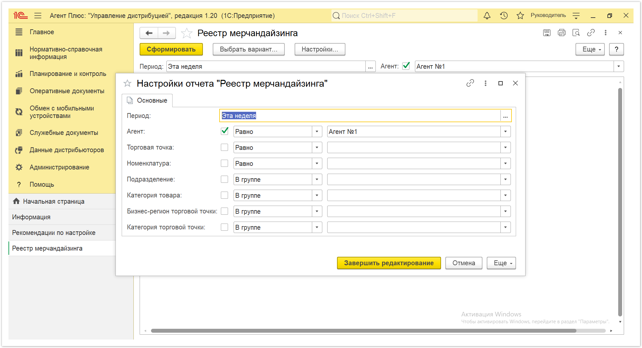Viewport: 642px width, 348px height.
Task: Click the question mark help button
Action: [x=616, y=49]
